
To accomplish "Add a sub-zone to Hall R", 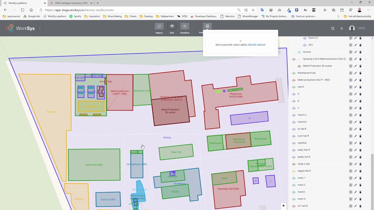I will tap(351, 87).
